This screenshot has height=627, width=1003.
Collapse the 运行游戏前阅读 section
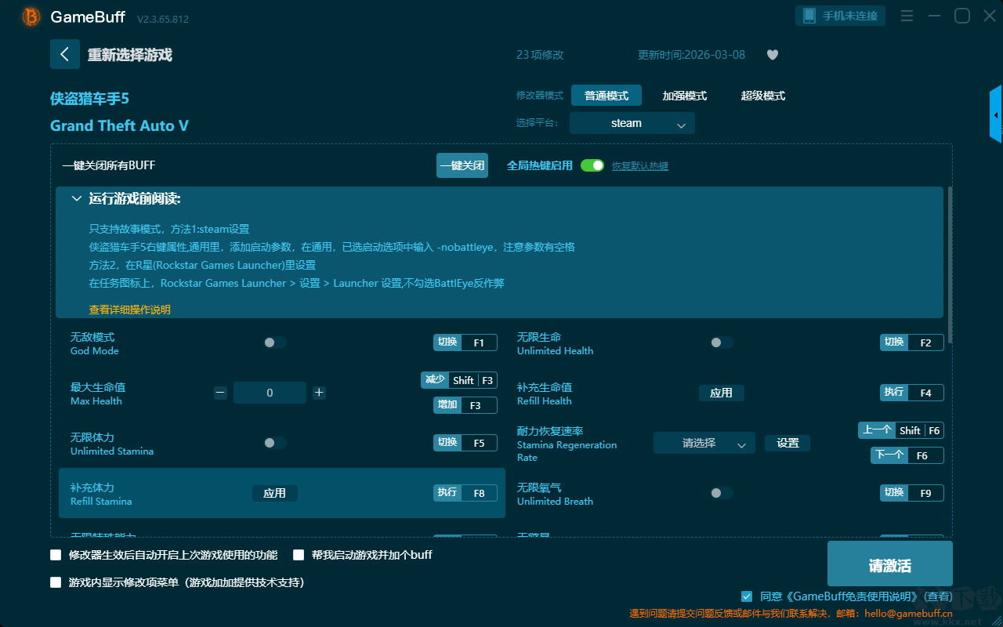pos(77,199)
